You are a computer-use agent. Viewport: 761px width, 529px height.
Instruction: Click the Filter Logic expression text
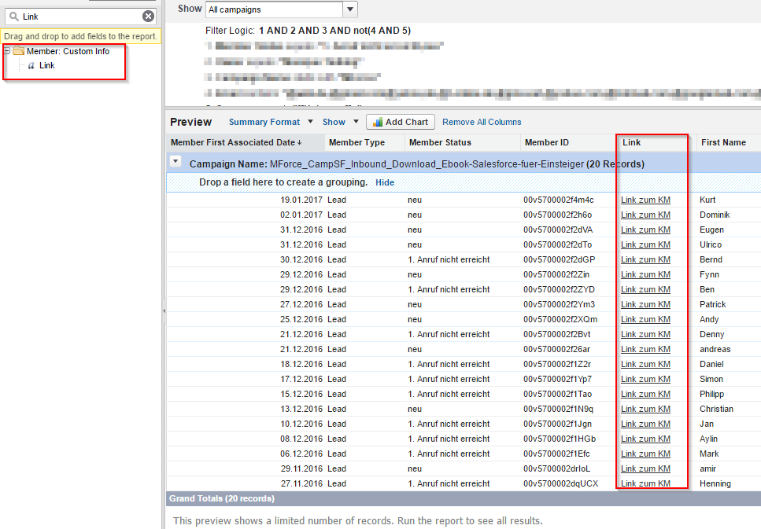pos(335,31)
